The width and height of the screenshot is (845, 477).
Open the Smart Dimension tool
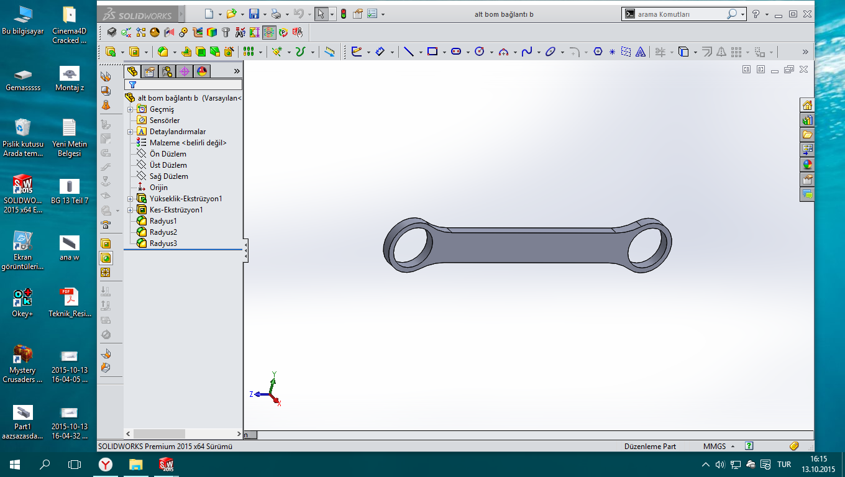[380, 52]
